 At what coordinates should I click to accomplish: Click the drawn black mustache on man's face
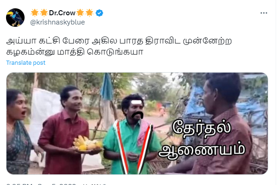(x=138, y=115)
